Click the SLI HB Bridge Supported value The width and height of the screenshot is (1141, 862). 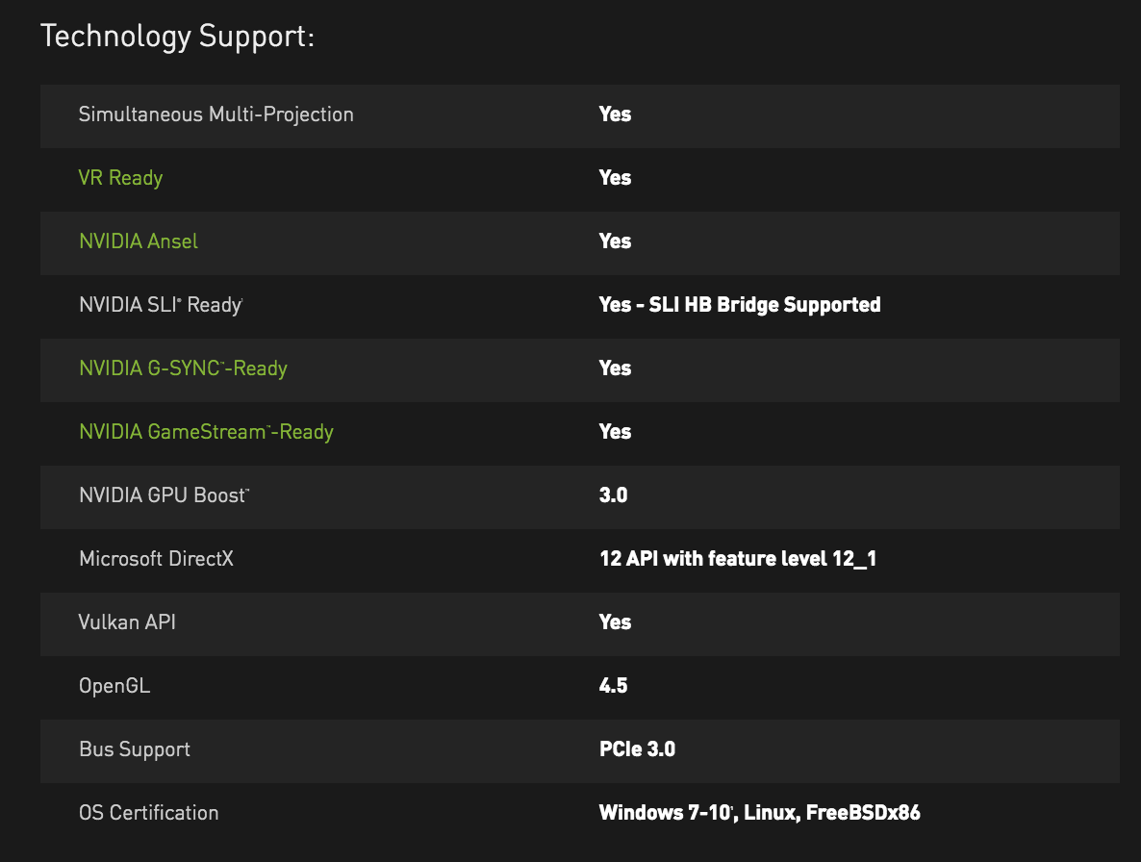pos(739,305)
